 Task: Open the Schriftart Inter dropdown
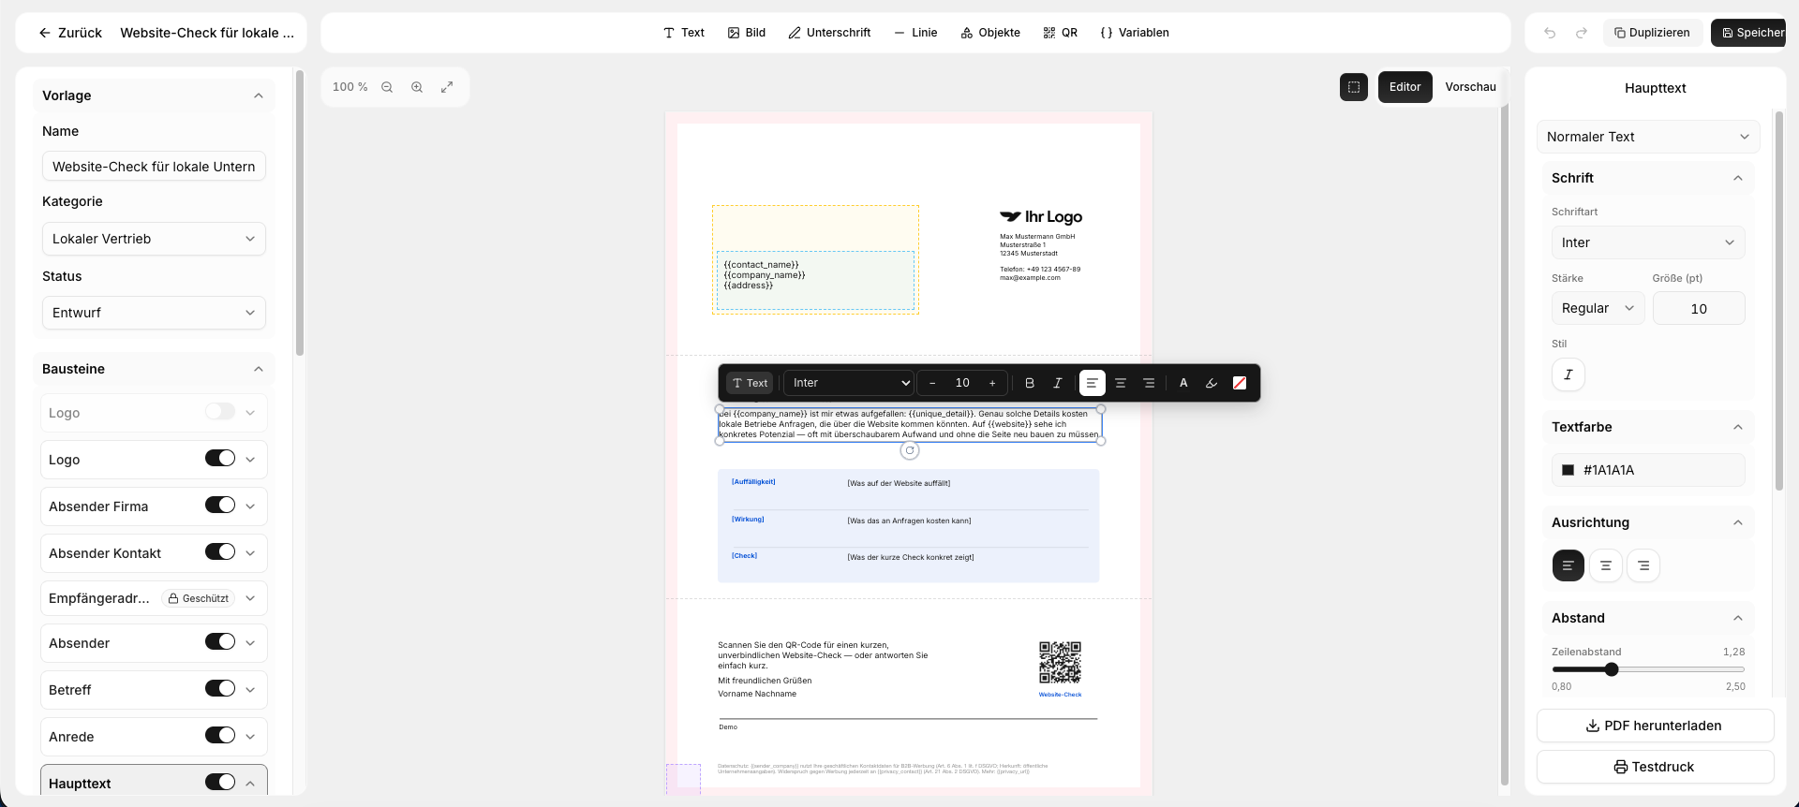tap(1648, 242)
